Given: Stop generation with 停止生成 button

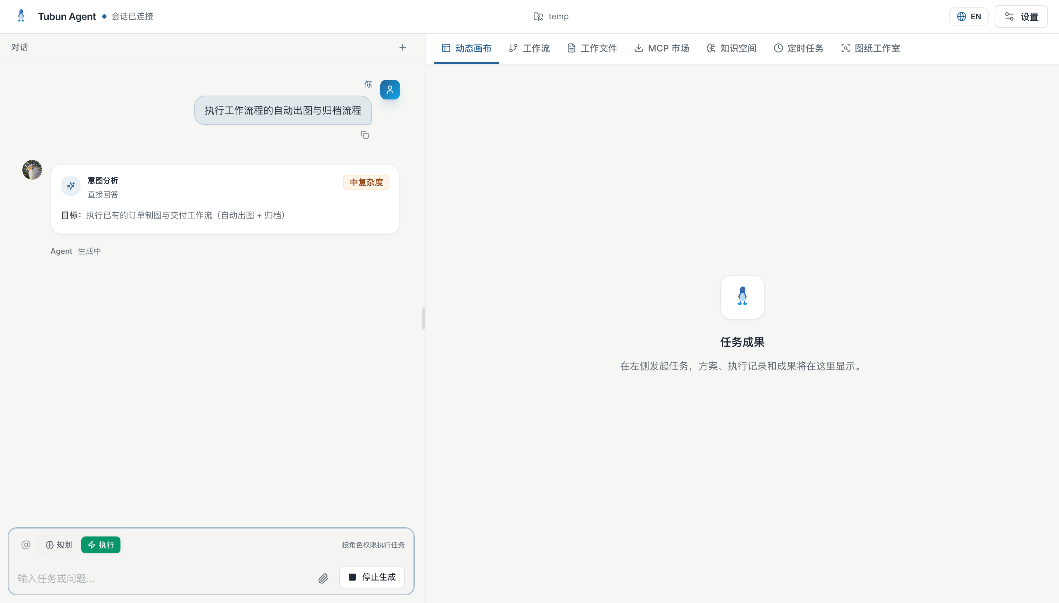Looking at the screenshot, I should tap(372, 577).
